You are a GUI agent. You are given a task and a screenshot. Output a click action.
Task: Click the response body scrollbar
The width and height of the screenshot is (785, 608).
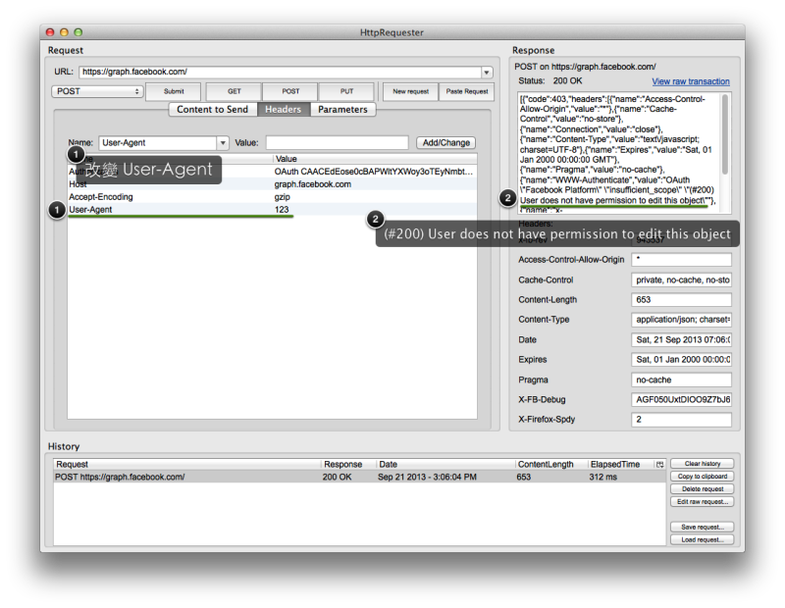(724, 135)
